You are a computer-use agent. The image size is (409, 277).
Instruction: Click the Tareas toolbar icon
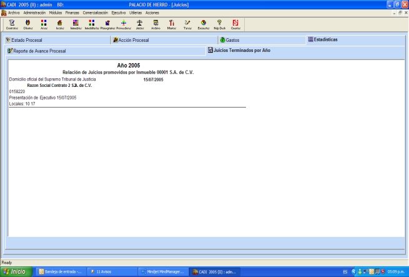tap(187, 24)
